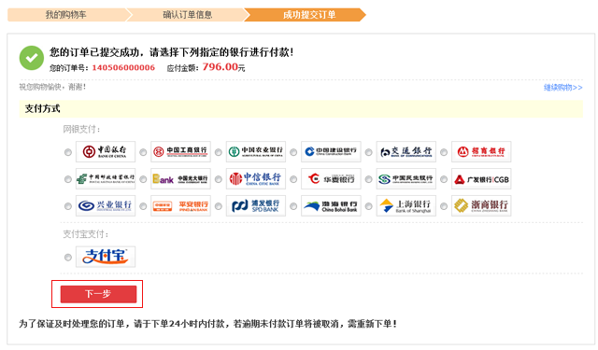Image resolution: width=598 pixels, height=350 pixels.
Task: Pick the 浦发银行 radio option
Action: pyautogui.click(x=218, y=206)
